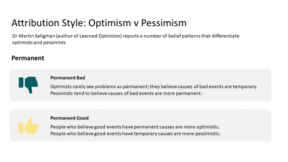Click the word Pessimism in the title
Viewport: 288px width, 162px height.
(164, 23)
